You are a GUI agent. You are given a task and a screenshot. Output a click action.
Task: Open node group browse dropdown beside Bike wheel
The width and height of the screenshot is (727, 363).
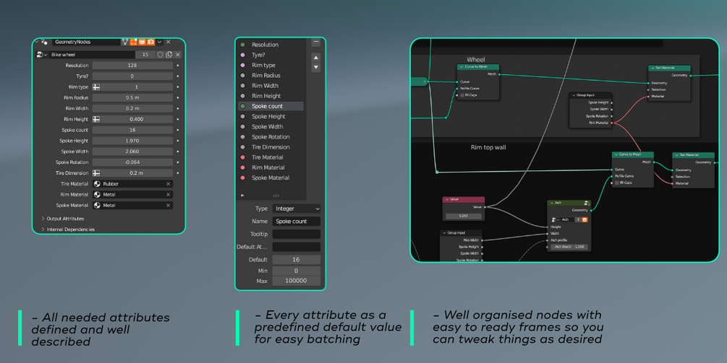pyautogui.click(x=42, y=55)
